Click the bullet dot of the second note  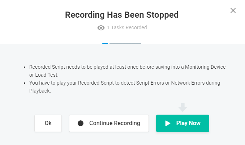[x=24, y=83]
